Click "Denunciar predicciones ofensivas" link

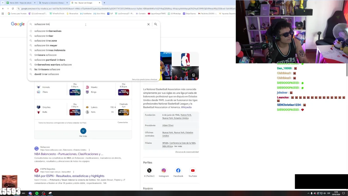144,79
